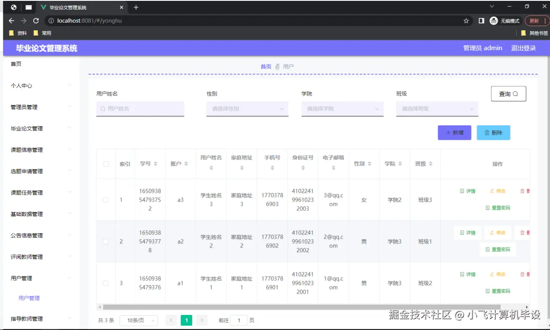Click the table horizontal scrollbar
This screenshot has height=330, width=550.
[302, 307]
